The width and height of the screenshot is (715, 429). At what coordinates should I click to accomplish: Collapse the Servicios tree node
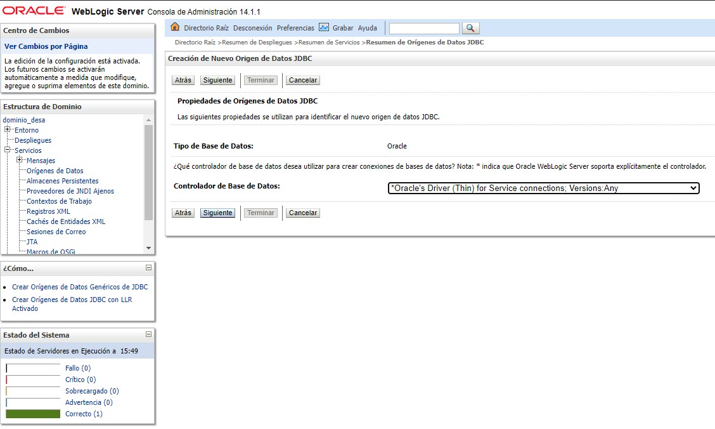8,150
